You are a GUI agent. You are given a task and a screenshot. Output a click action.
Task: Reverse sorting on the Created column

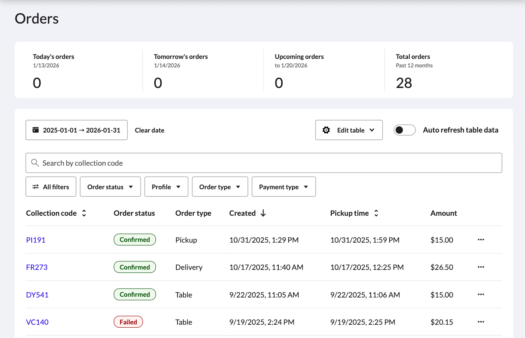coord(263,213)
